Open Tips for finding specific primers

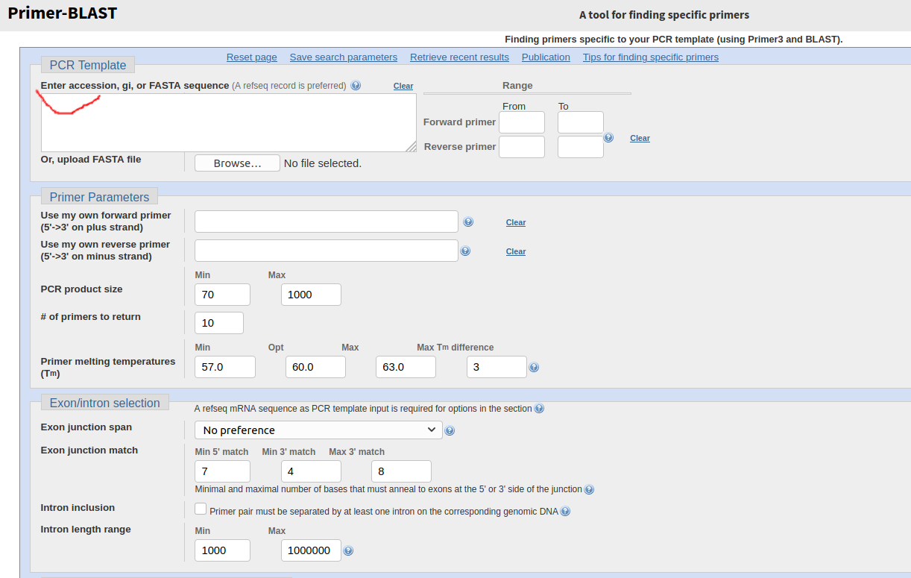651,57
